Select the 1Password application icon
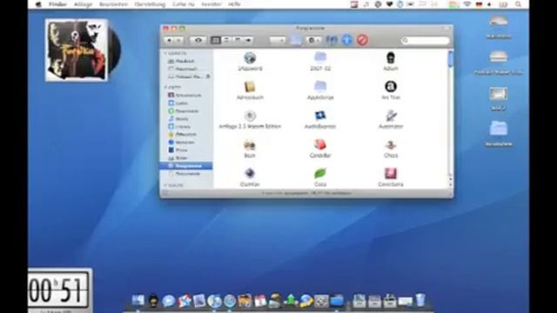The height and width of the screenshot is (313, 557). (250, 58)
